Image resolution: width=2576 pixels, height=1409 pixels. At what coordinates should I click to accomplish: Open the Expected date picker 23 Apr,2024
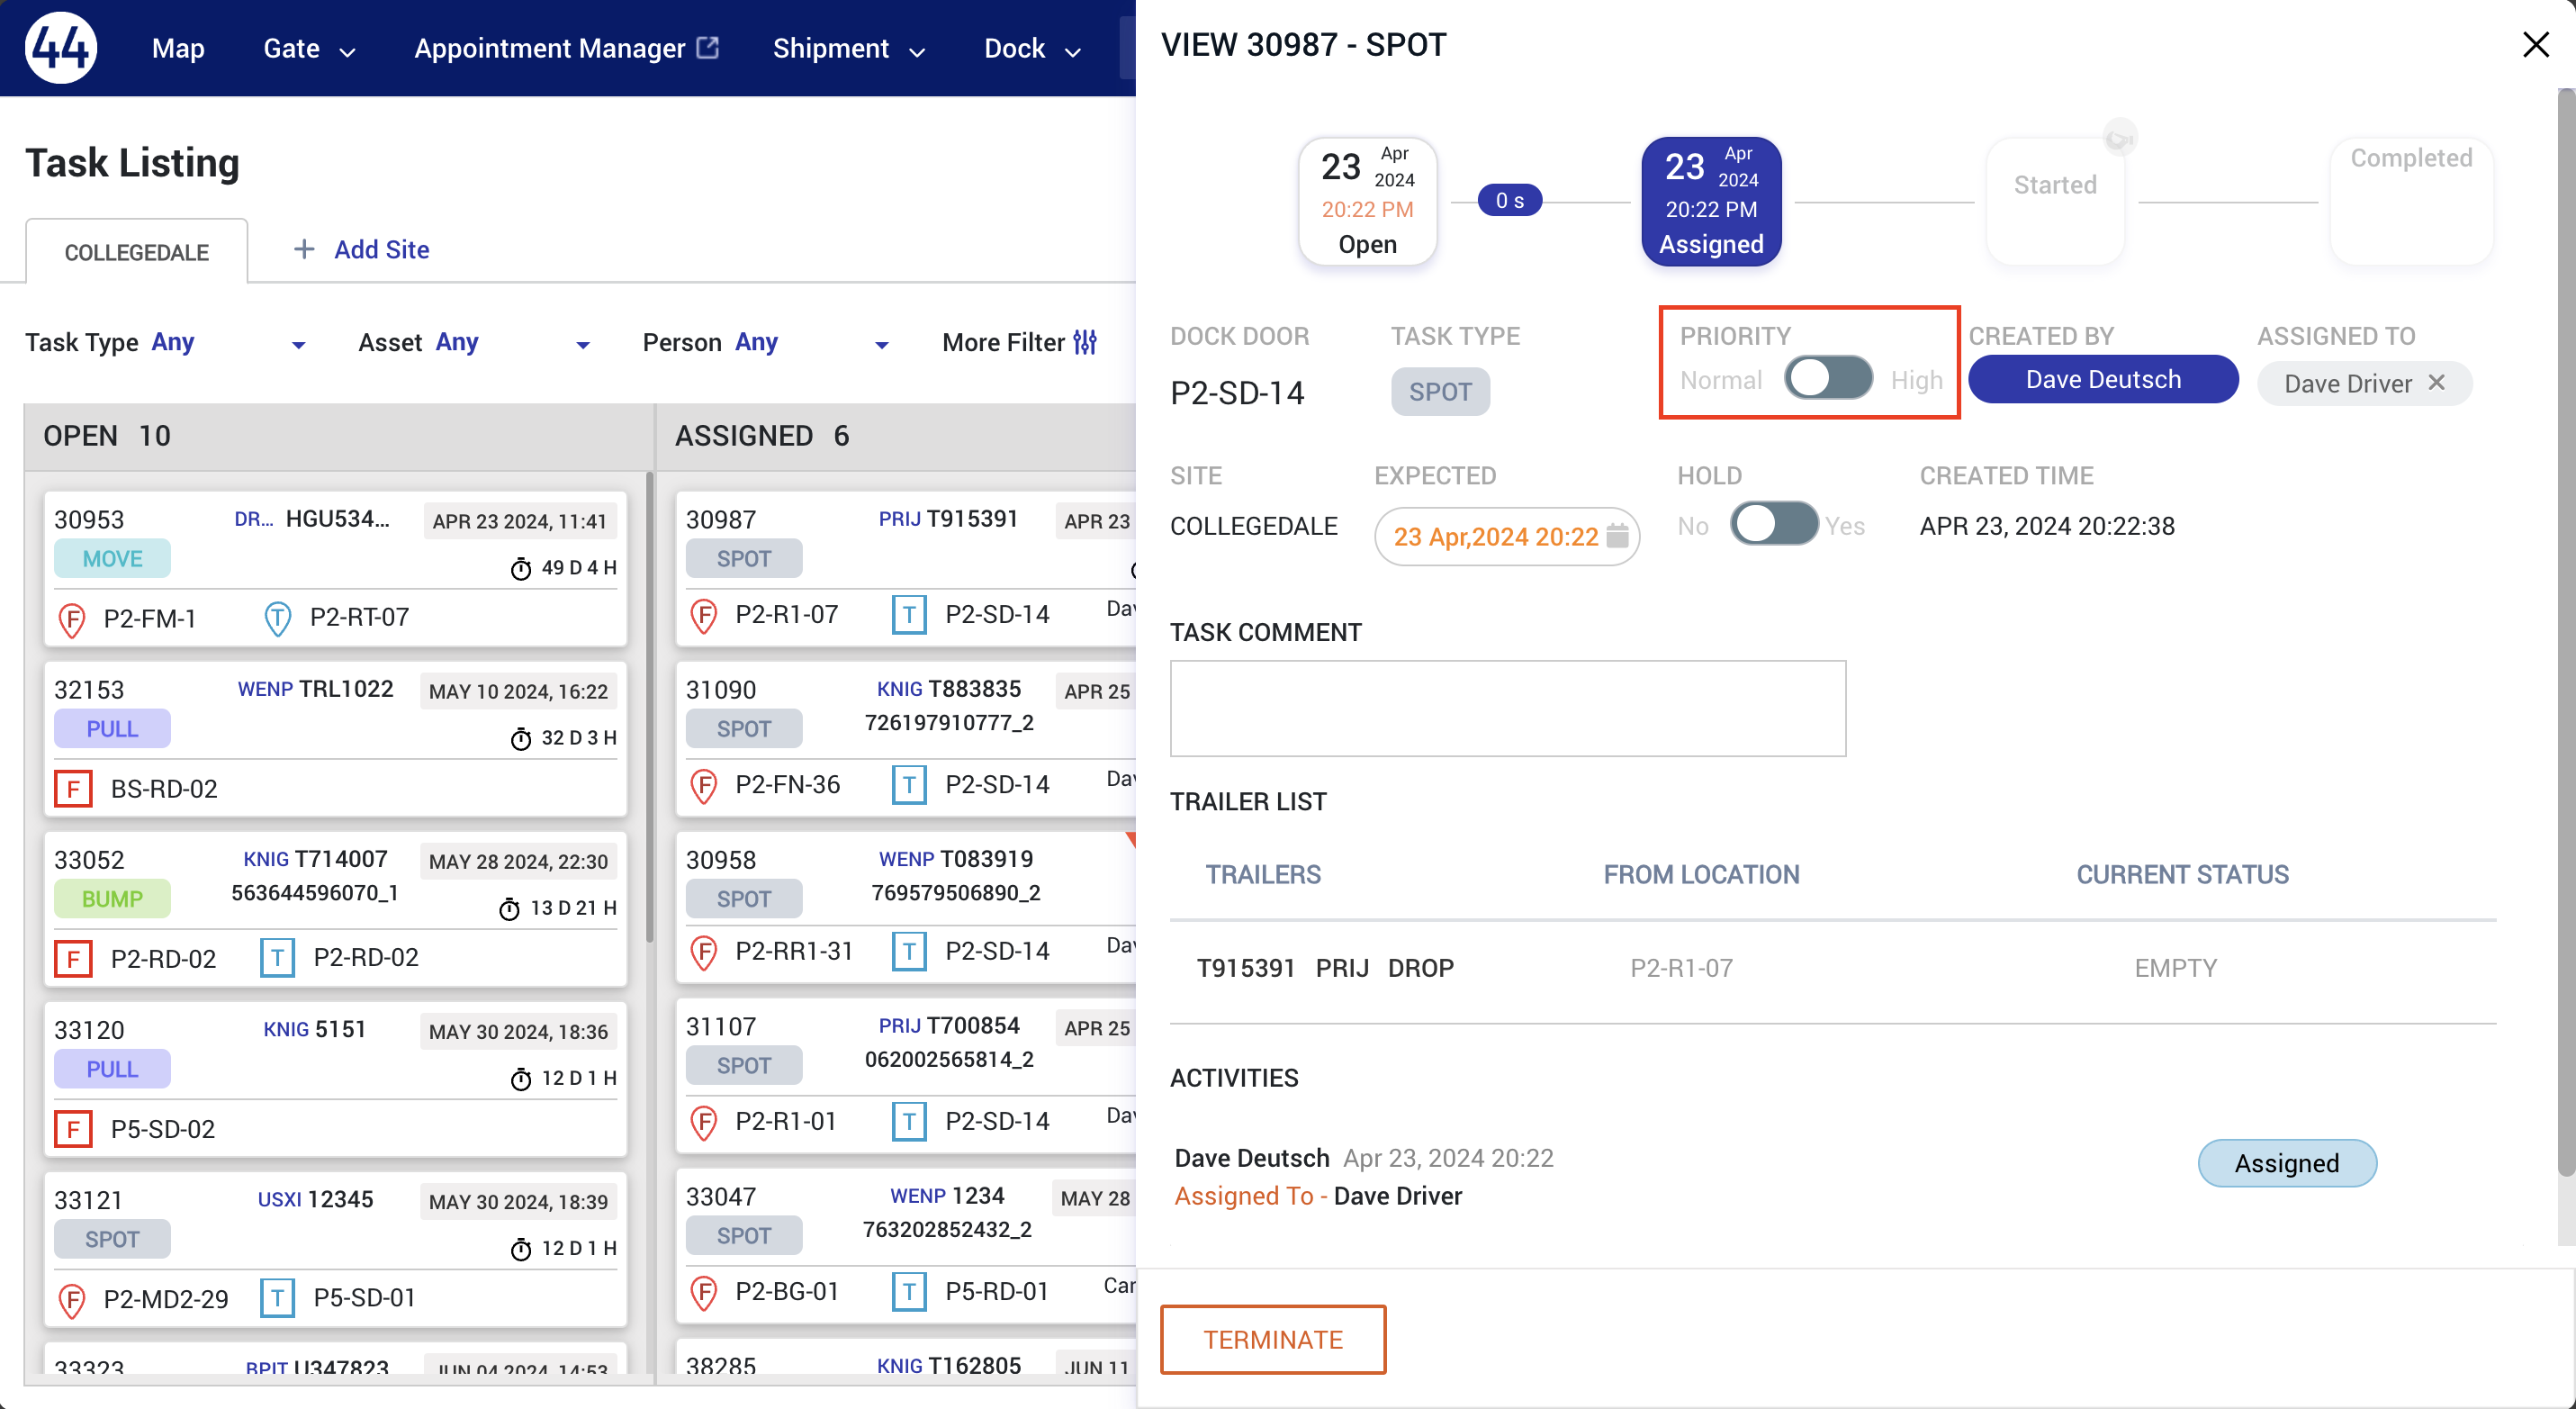click(x=1507, y=536)
